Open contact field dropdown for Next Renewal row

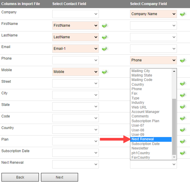pos(75,164)
